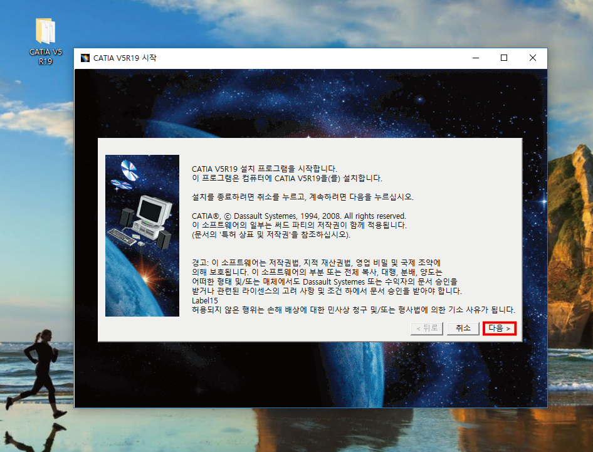This screenshot has height=452, width=593.
Task: Click the installer computer illustration image
Action: click(x=142, y=236)
